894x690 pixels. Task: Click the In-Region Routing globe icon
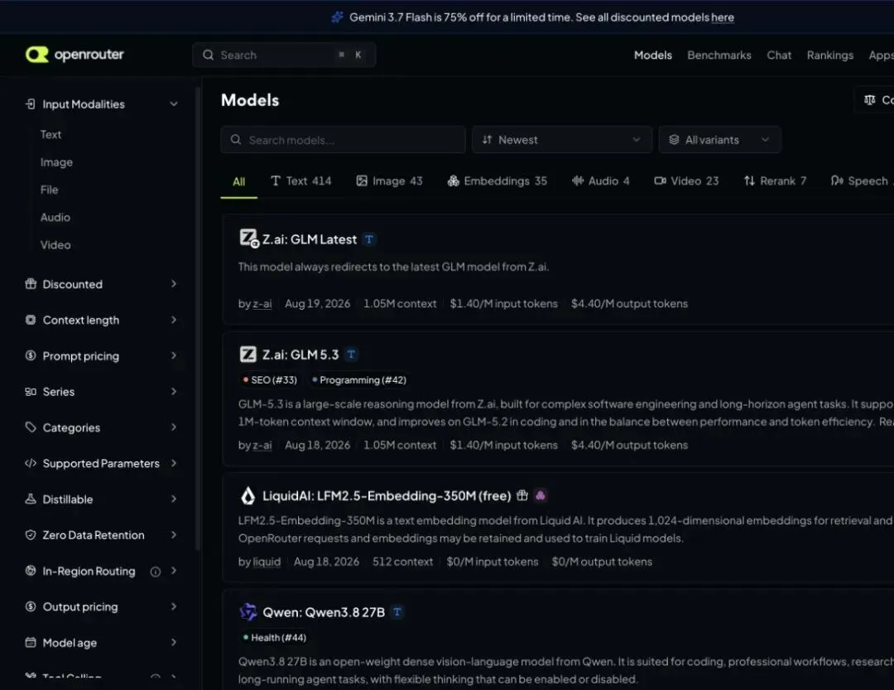click(31, 571)
